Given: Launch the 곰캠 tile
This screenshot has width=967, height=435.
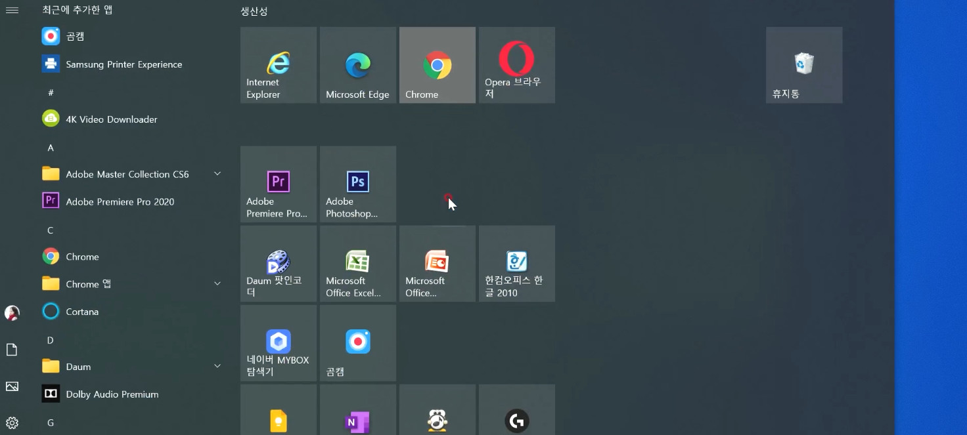Looking at the screenshot, I should click(x=358, y=343).
